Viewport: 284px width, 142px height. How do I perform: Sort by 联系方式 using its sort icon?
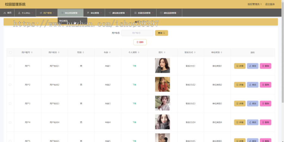(194, 52)
